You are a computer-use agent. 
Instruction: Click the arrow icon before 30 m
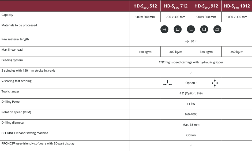pyautogui.click(x=187, y=41)
